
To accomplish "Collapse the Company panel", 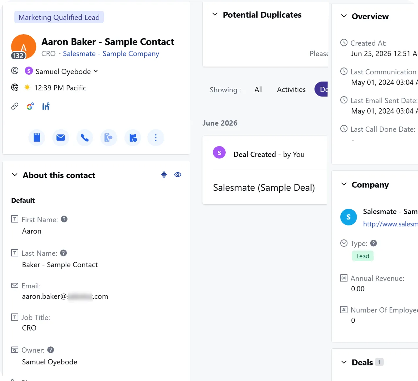I will 344,184.
